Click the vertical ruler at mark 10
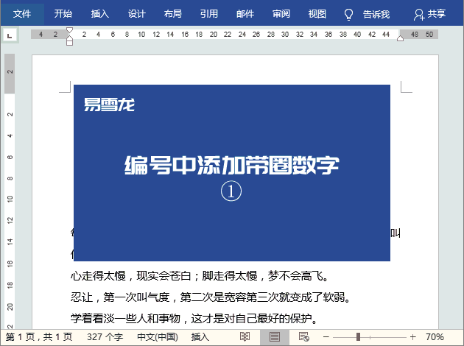The height and width of the screenshot is (346, 464). point(10,199)
